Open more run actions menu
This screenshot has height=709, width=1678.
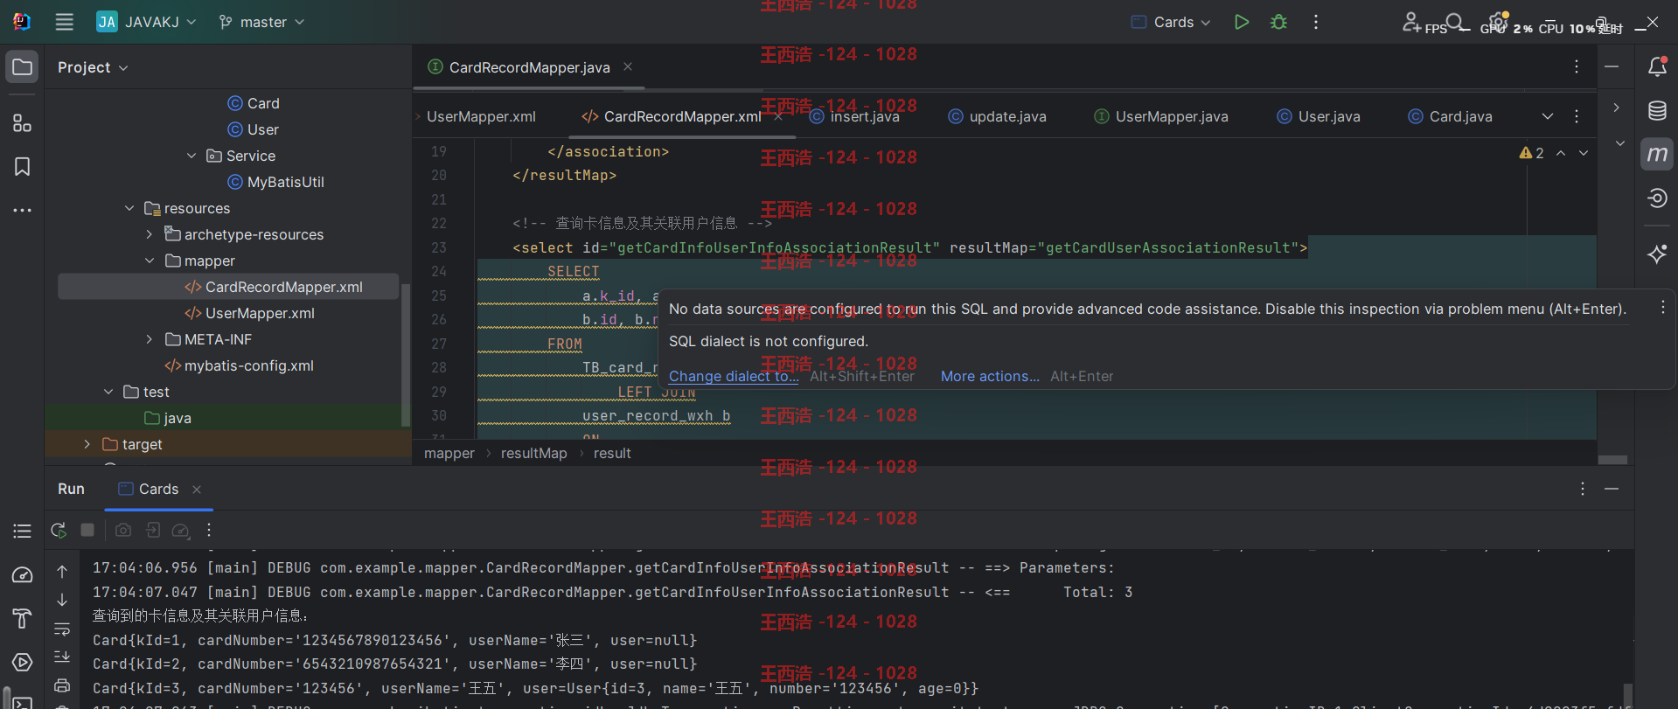pos(1316,22)
